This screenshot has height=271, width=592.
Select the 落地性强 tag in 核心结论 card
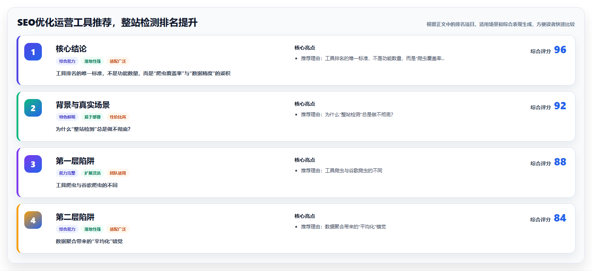coord(93,61)
